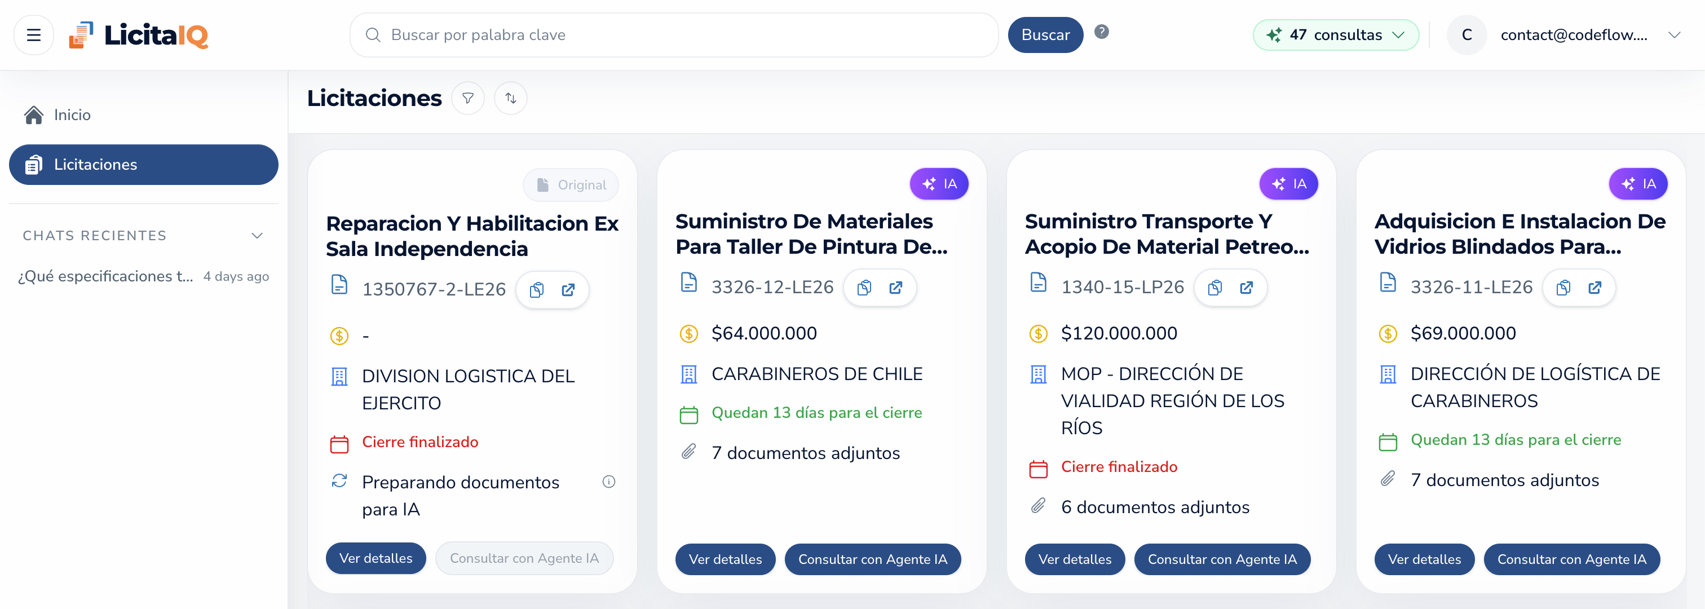This screenshot has height=609, width=1705.
Task: Go to Inicio in the sidebar
Action: tap(72, 114)
